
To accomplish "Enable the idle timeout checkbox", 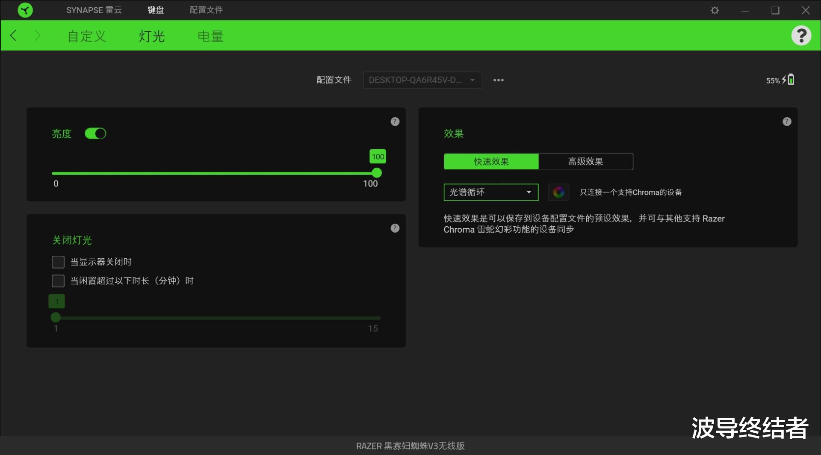I will tap(58, 281).
